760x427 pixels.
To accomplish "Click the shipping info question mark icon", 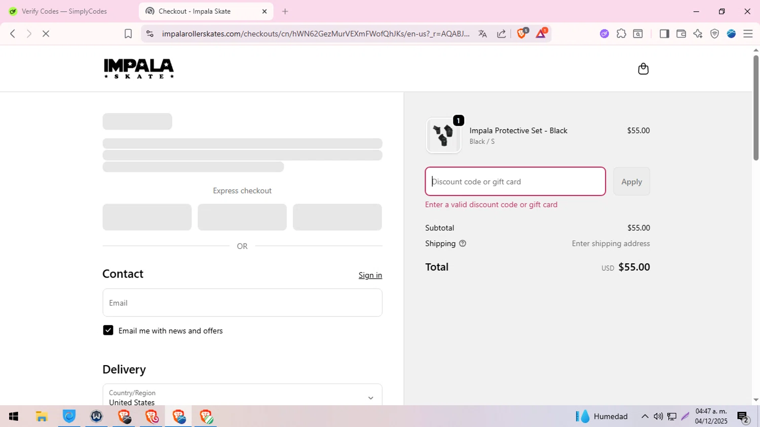I will (x=462, y=243).
